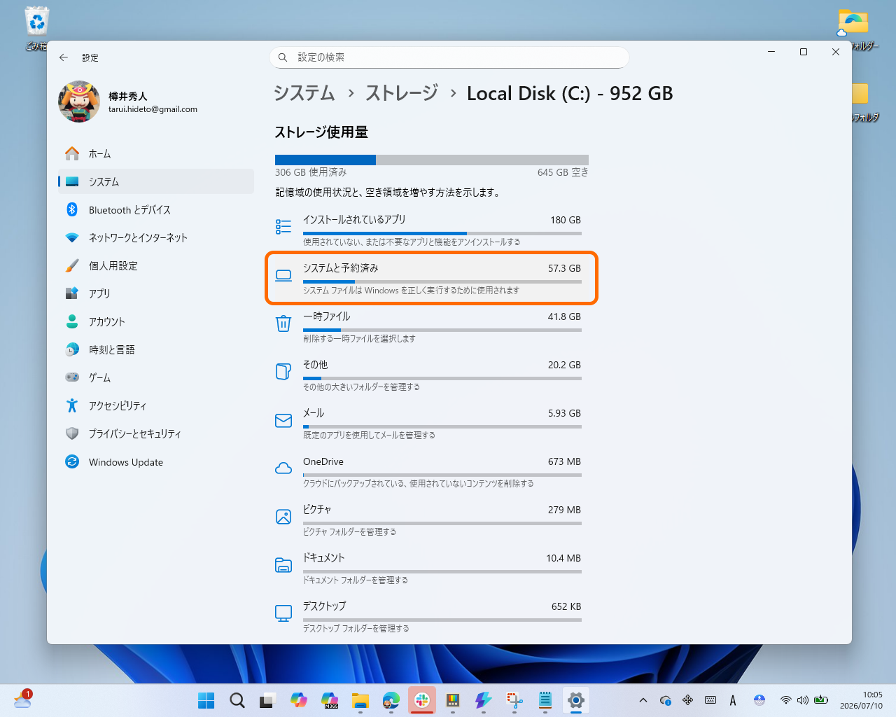Click the ドキュメント folder icon
Viewport: 896px width, 717px height.
(x=283, y=565)
